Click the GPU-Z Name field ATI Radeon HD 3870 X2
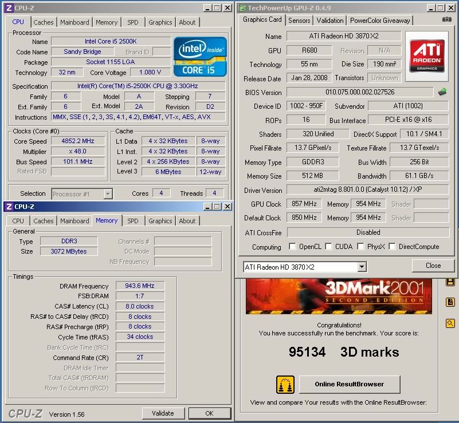Image resolution: width=459 pixels, height=423 pixels. pos(344,36)
